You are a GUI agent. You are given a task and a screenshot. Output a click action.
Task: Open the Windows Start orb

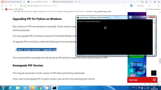coord(3,88)
